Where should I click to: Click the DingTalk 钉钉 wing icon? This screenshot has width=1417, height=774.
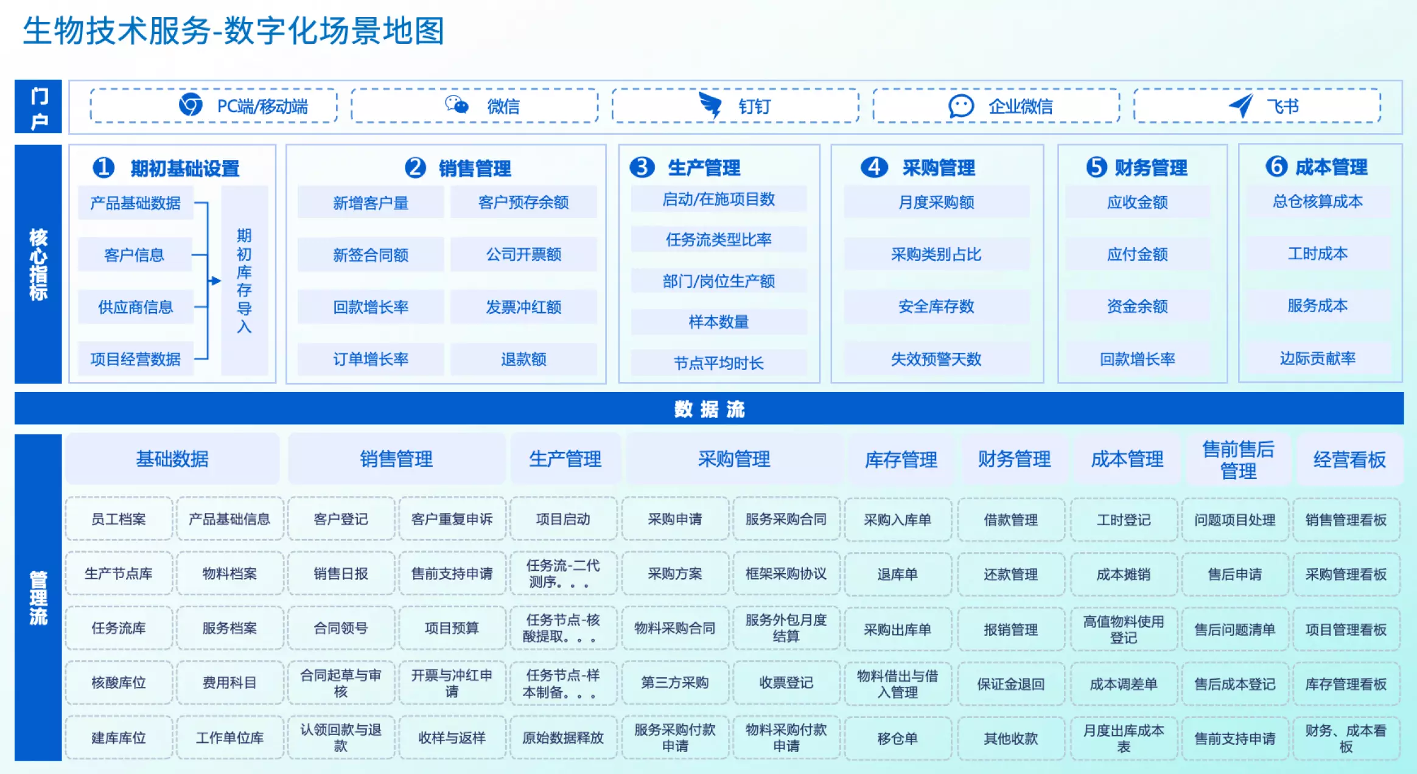pyautogui.click(x=710, y=105)
